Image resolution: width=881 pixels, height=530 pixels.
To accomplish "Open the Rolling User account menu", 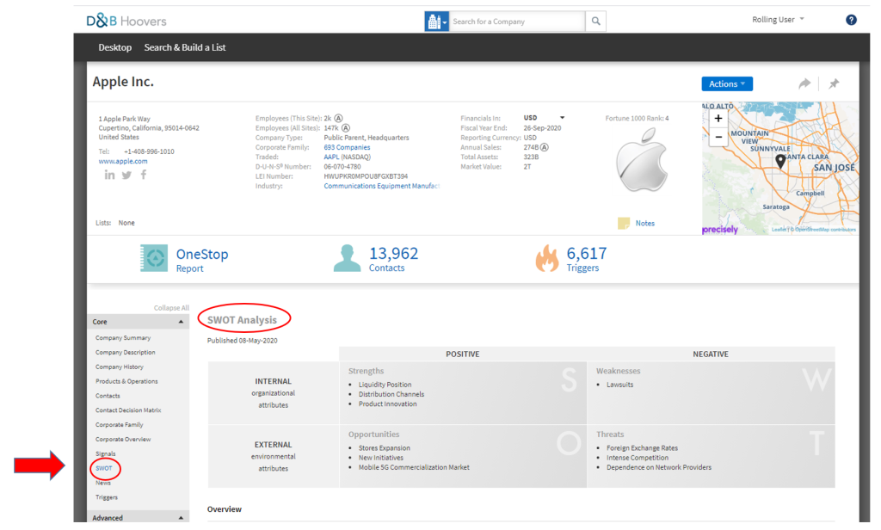I will (778, 20).
